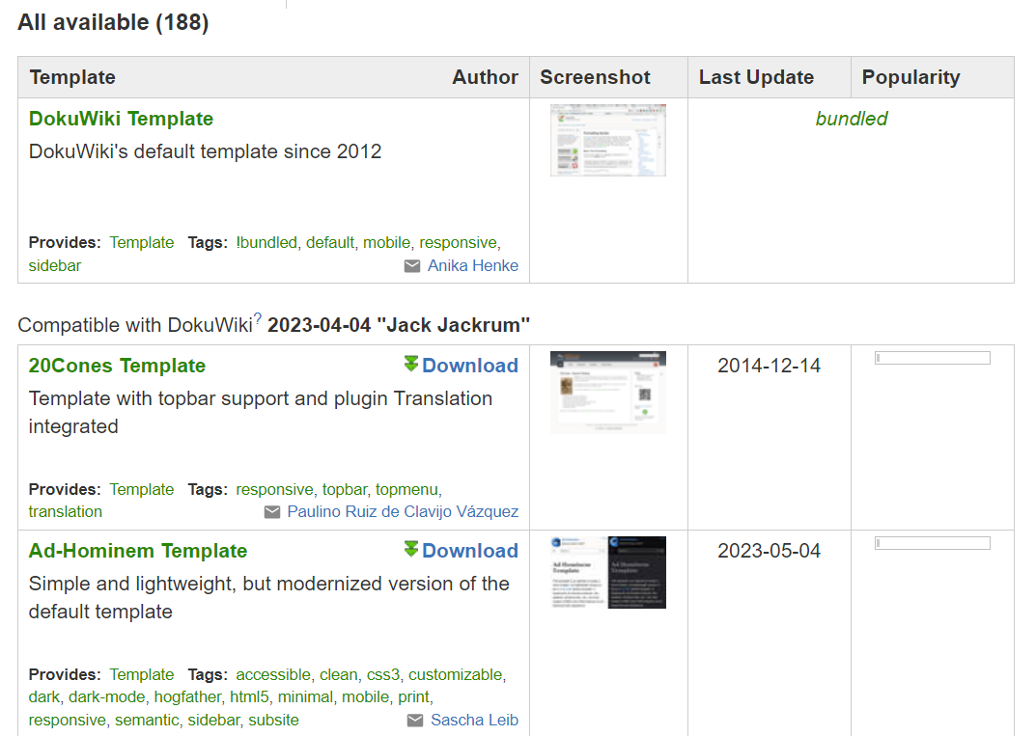
Task: Select the minimal tag
Action: [304, 697]
